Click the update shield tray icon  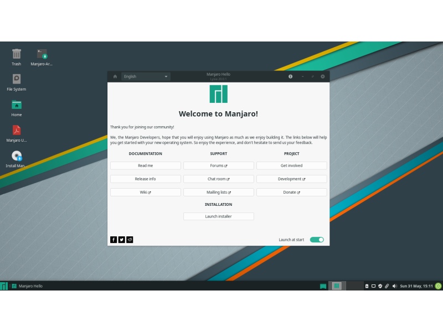point(380,286)
